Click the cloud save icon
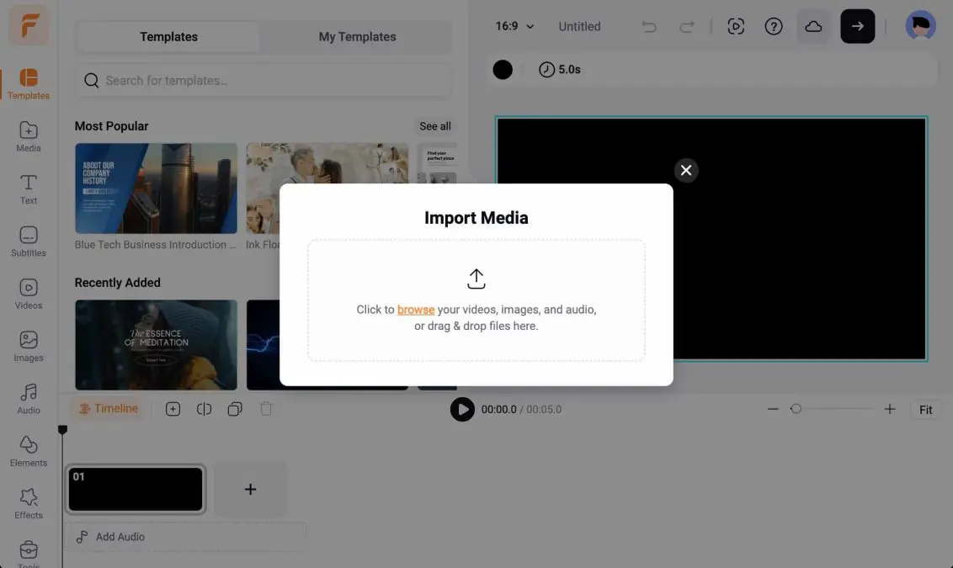953x568 pixels. (813, 26)
